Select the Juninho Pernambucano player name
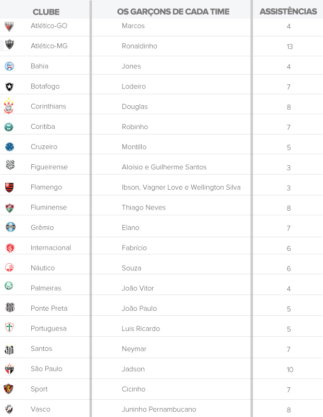The height and width of the screenshot is (417, 323). (x=159, y=409)
